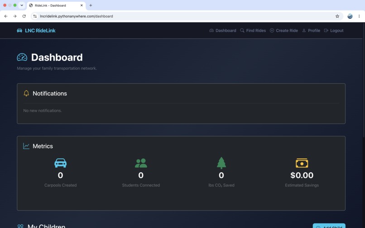Click 'Manage your family transportation network.' subtitle
The height and width of the screenshot is (228, 365).
click(x=57, y=68)
